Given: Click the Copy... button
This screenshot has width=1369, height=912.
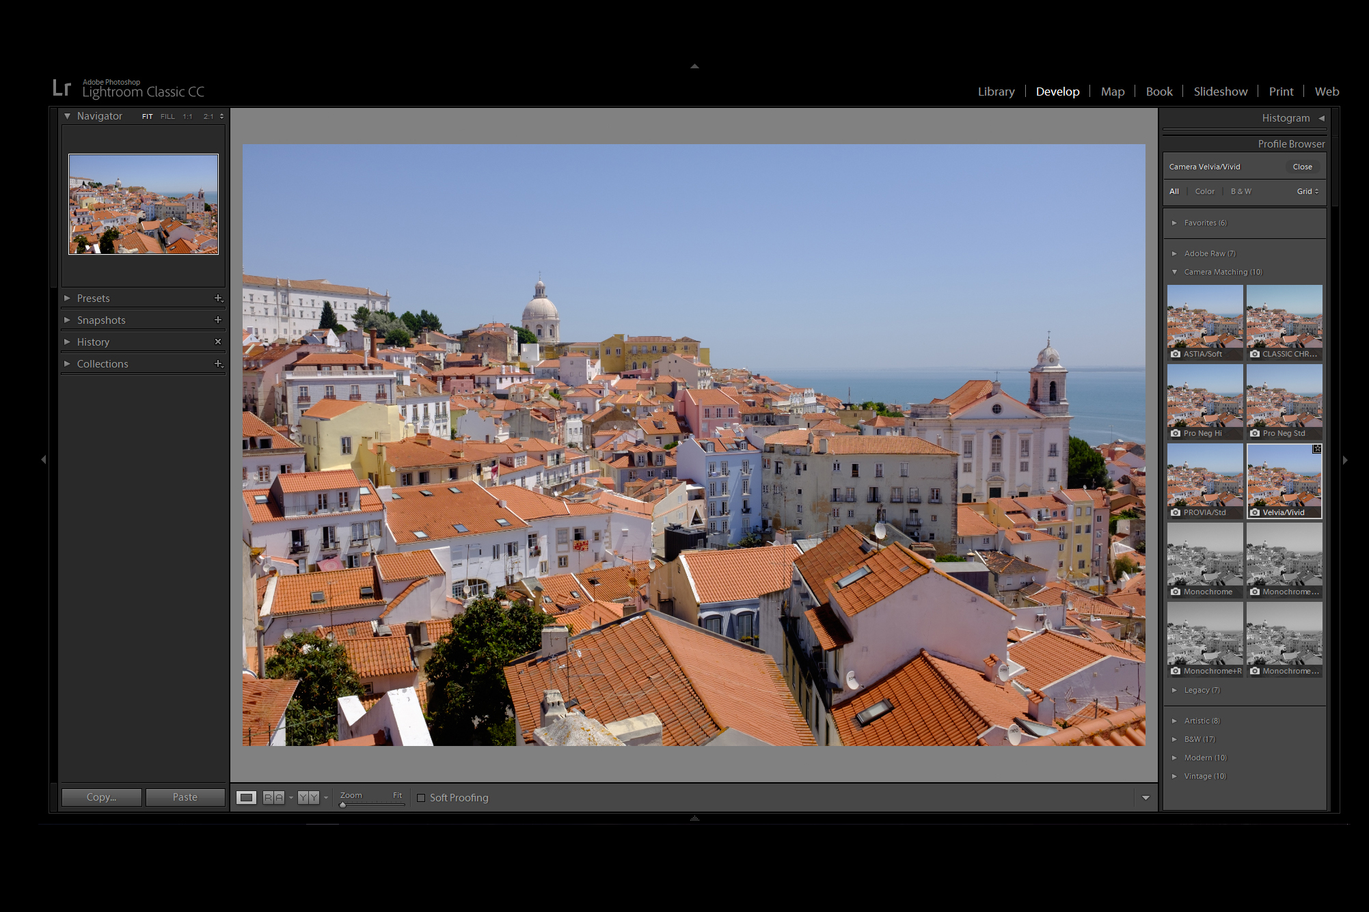Looking at the screenshot, I should click(x=101, y=797).
